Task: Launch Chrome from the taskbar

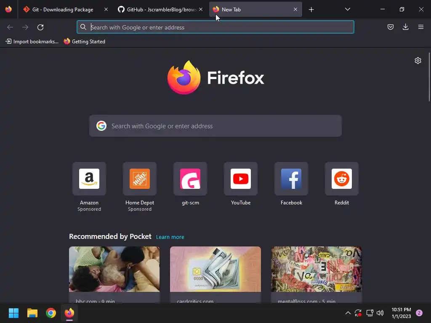Action: 51,313
